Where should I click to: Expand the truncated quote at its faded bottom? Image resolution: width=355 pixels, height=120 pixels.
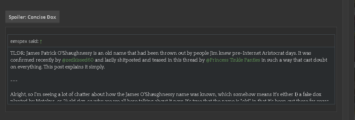(171, 101)
